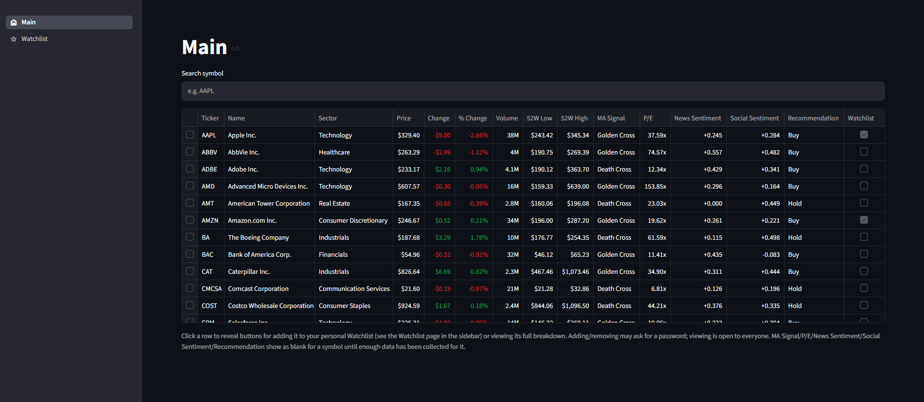Click the News Sentiment column header
Image resolution: width=924 pixels, height=402 pixels.
coord(699,118)
